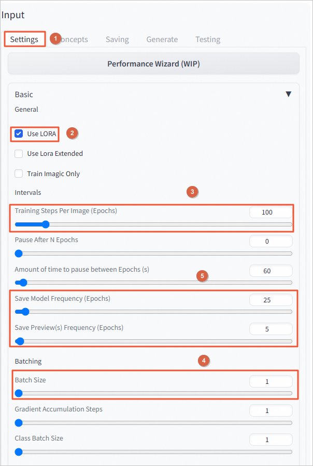This screenshot has height=466, width=313.
Task: Open the Settings tab
Action: (x=24, y=39)
